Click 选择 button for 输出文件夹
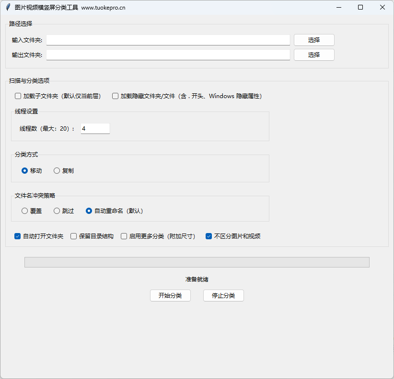The height and width of the screenshot is (379, 394). click(314, 55)
